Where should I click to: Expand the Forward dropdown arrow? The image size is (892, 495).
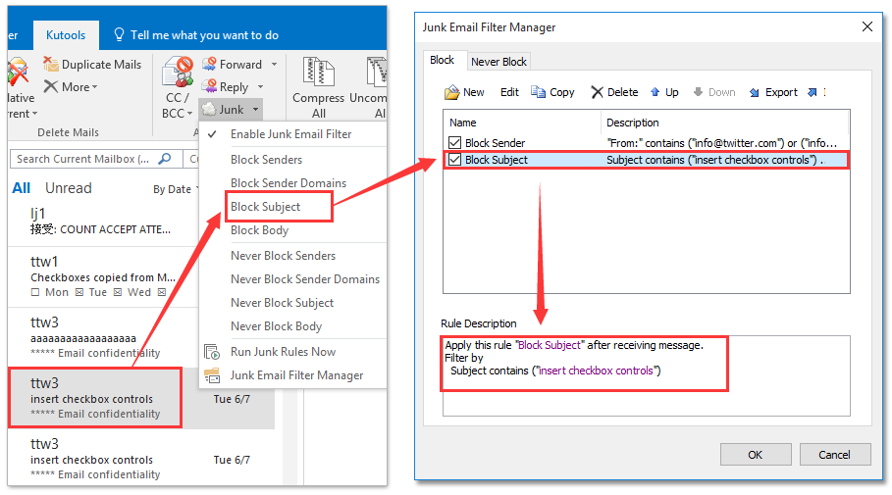pos(274,65)
